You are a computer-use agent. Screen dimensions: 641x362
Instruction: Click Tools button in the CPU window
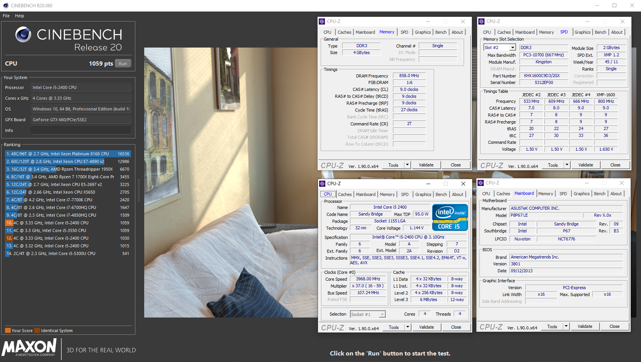coord(394,327)
